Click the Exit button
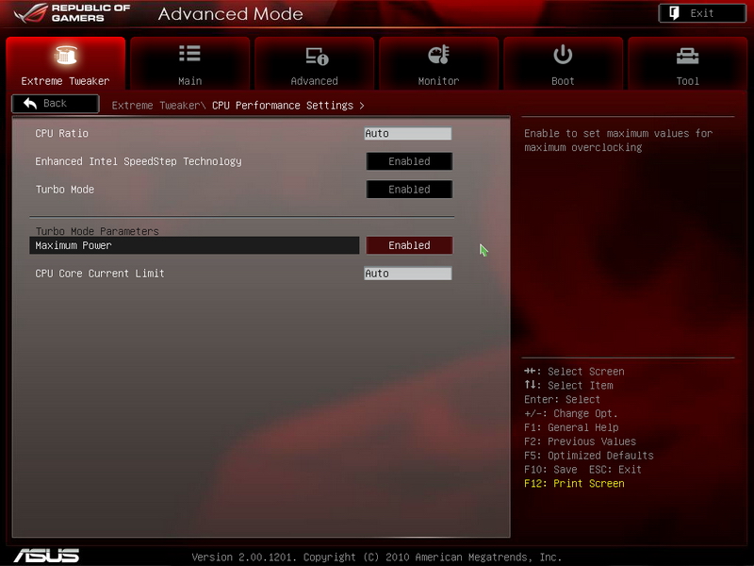754x566 pixels. click(x=702, y=13)
